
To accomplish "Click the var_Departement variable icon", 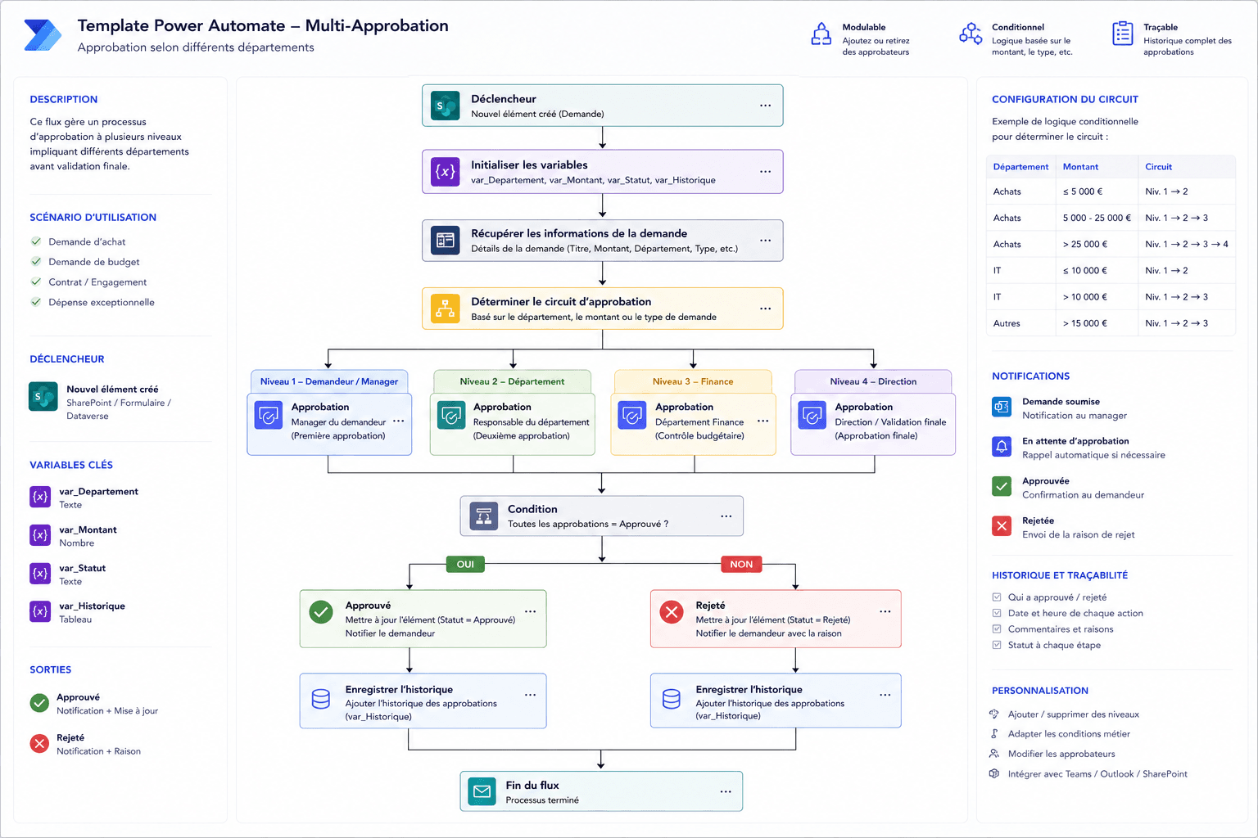I will click(40, 497).
